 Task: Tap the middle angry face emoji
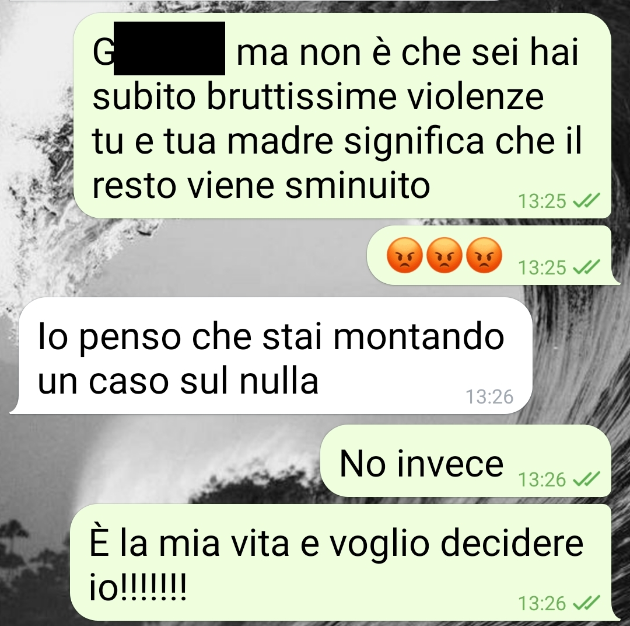(444, 255)
